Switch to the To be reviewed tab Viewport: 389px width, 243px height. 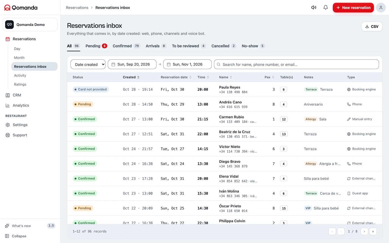189,46
